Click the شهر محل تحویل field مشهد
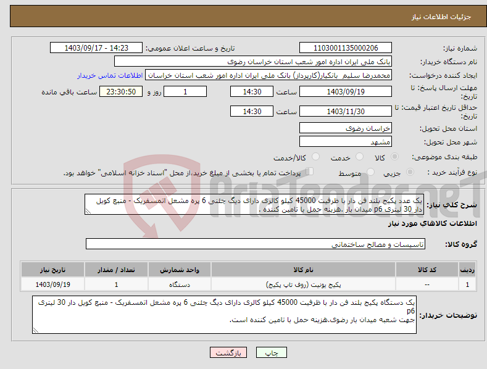This screenshot has height=369, width=487. 346,142
